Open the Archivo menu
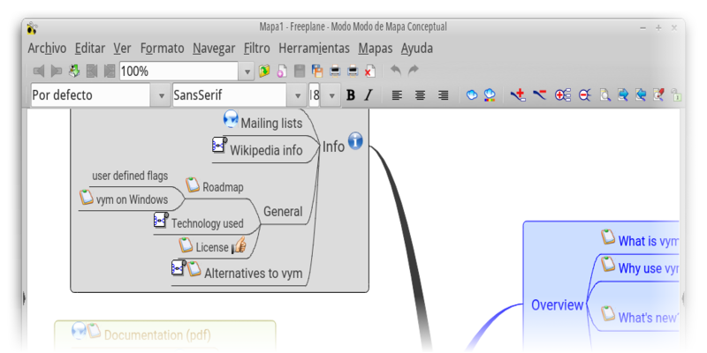The height and width of the screenshot is (353, 707). tap(47, 49)
